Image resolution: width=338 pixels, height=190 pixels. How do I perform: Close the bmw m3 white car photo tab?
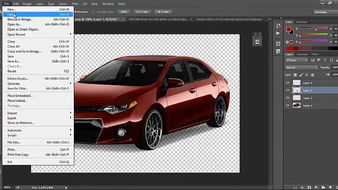[191, 19]
